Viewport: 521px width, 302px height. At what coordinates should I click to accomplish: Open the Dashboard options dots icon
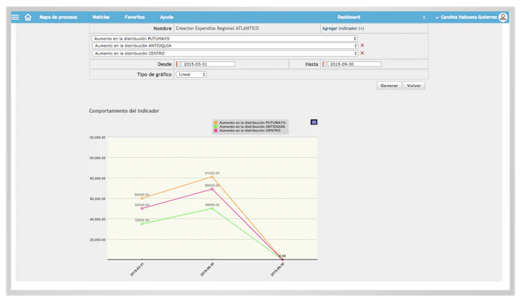pyautogui.click(x=424, y=17)
